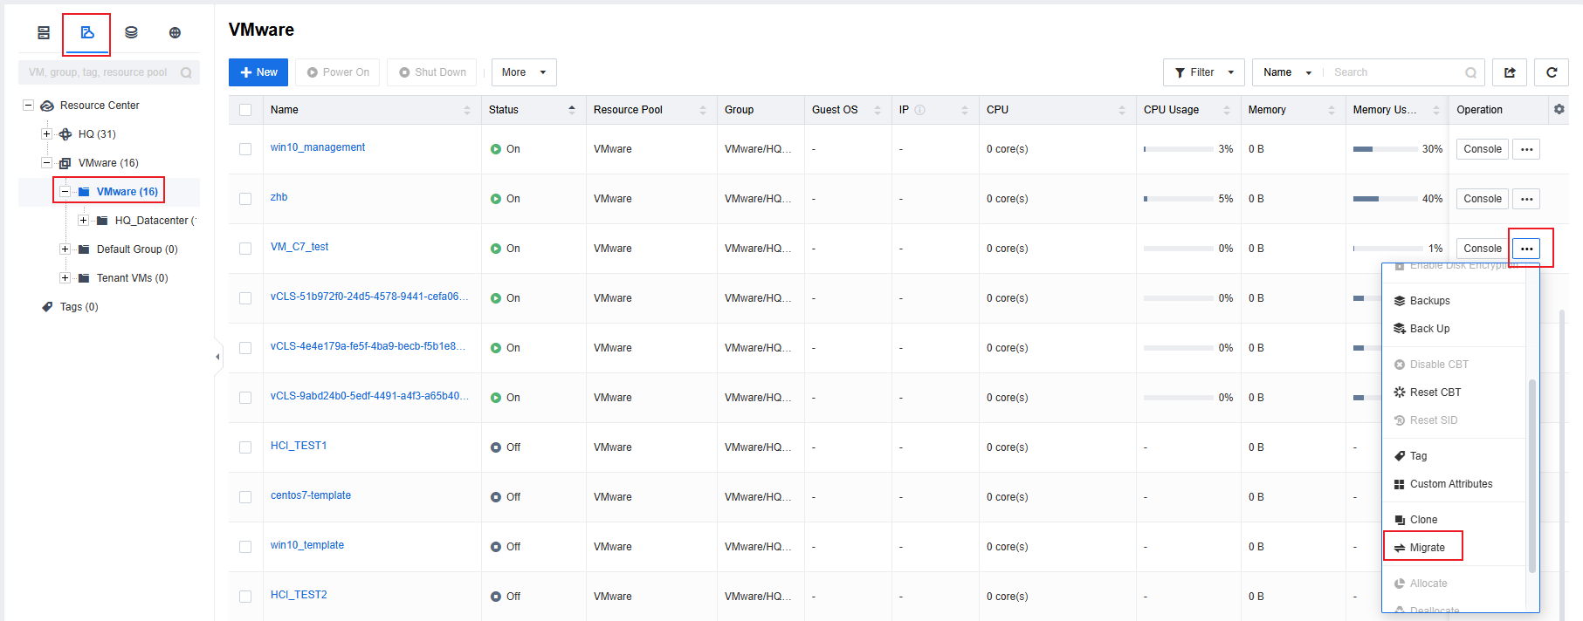Sort by Memory Usage column sort icon
The width and height of the screenshot is (1583, 621).
tap(1436, 110)
